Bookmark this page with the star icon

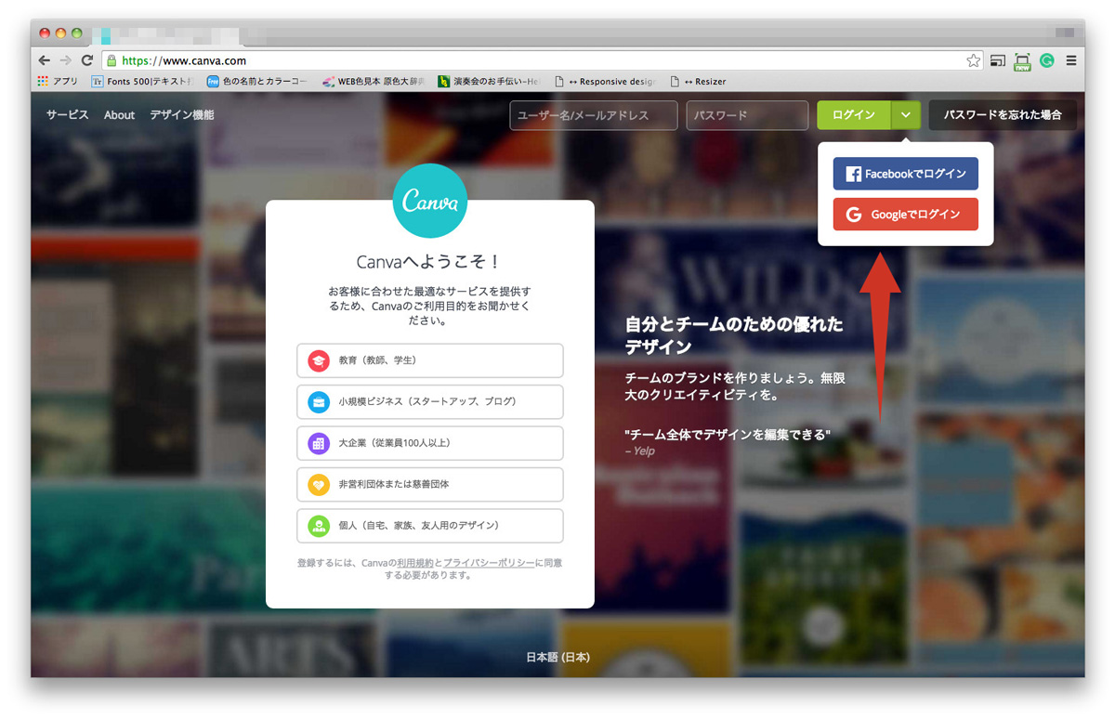[x=973, y=60]
